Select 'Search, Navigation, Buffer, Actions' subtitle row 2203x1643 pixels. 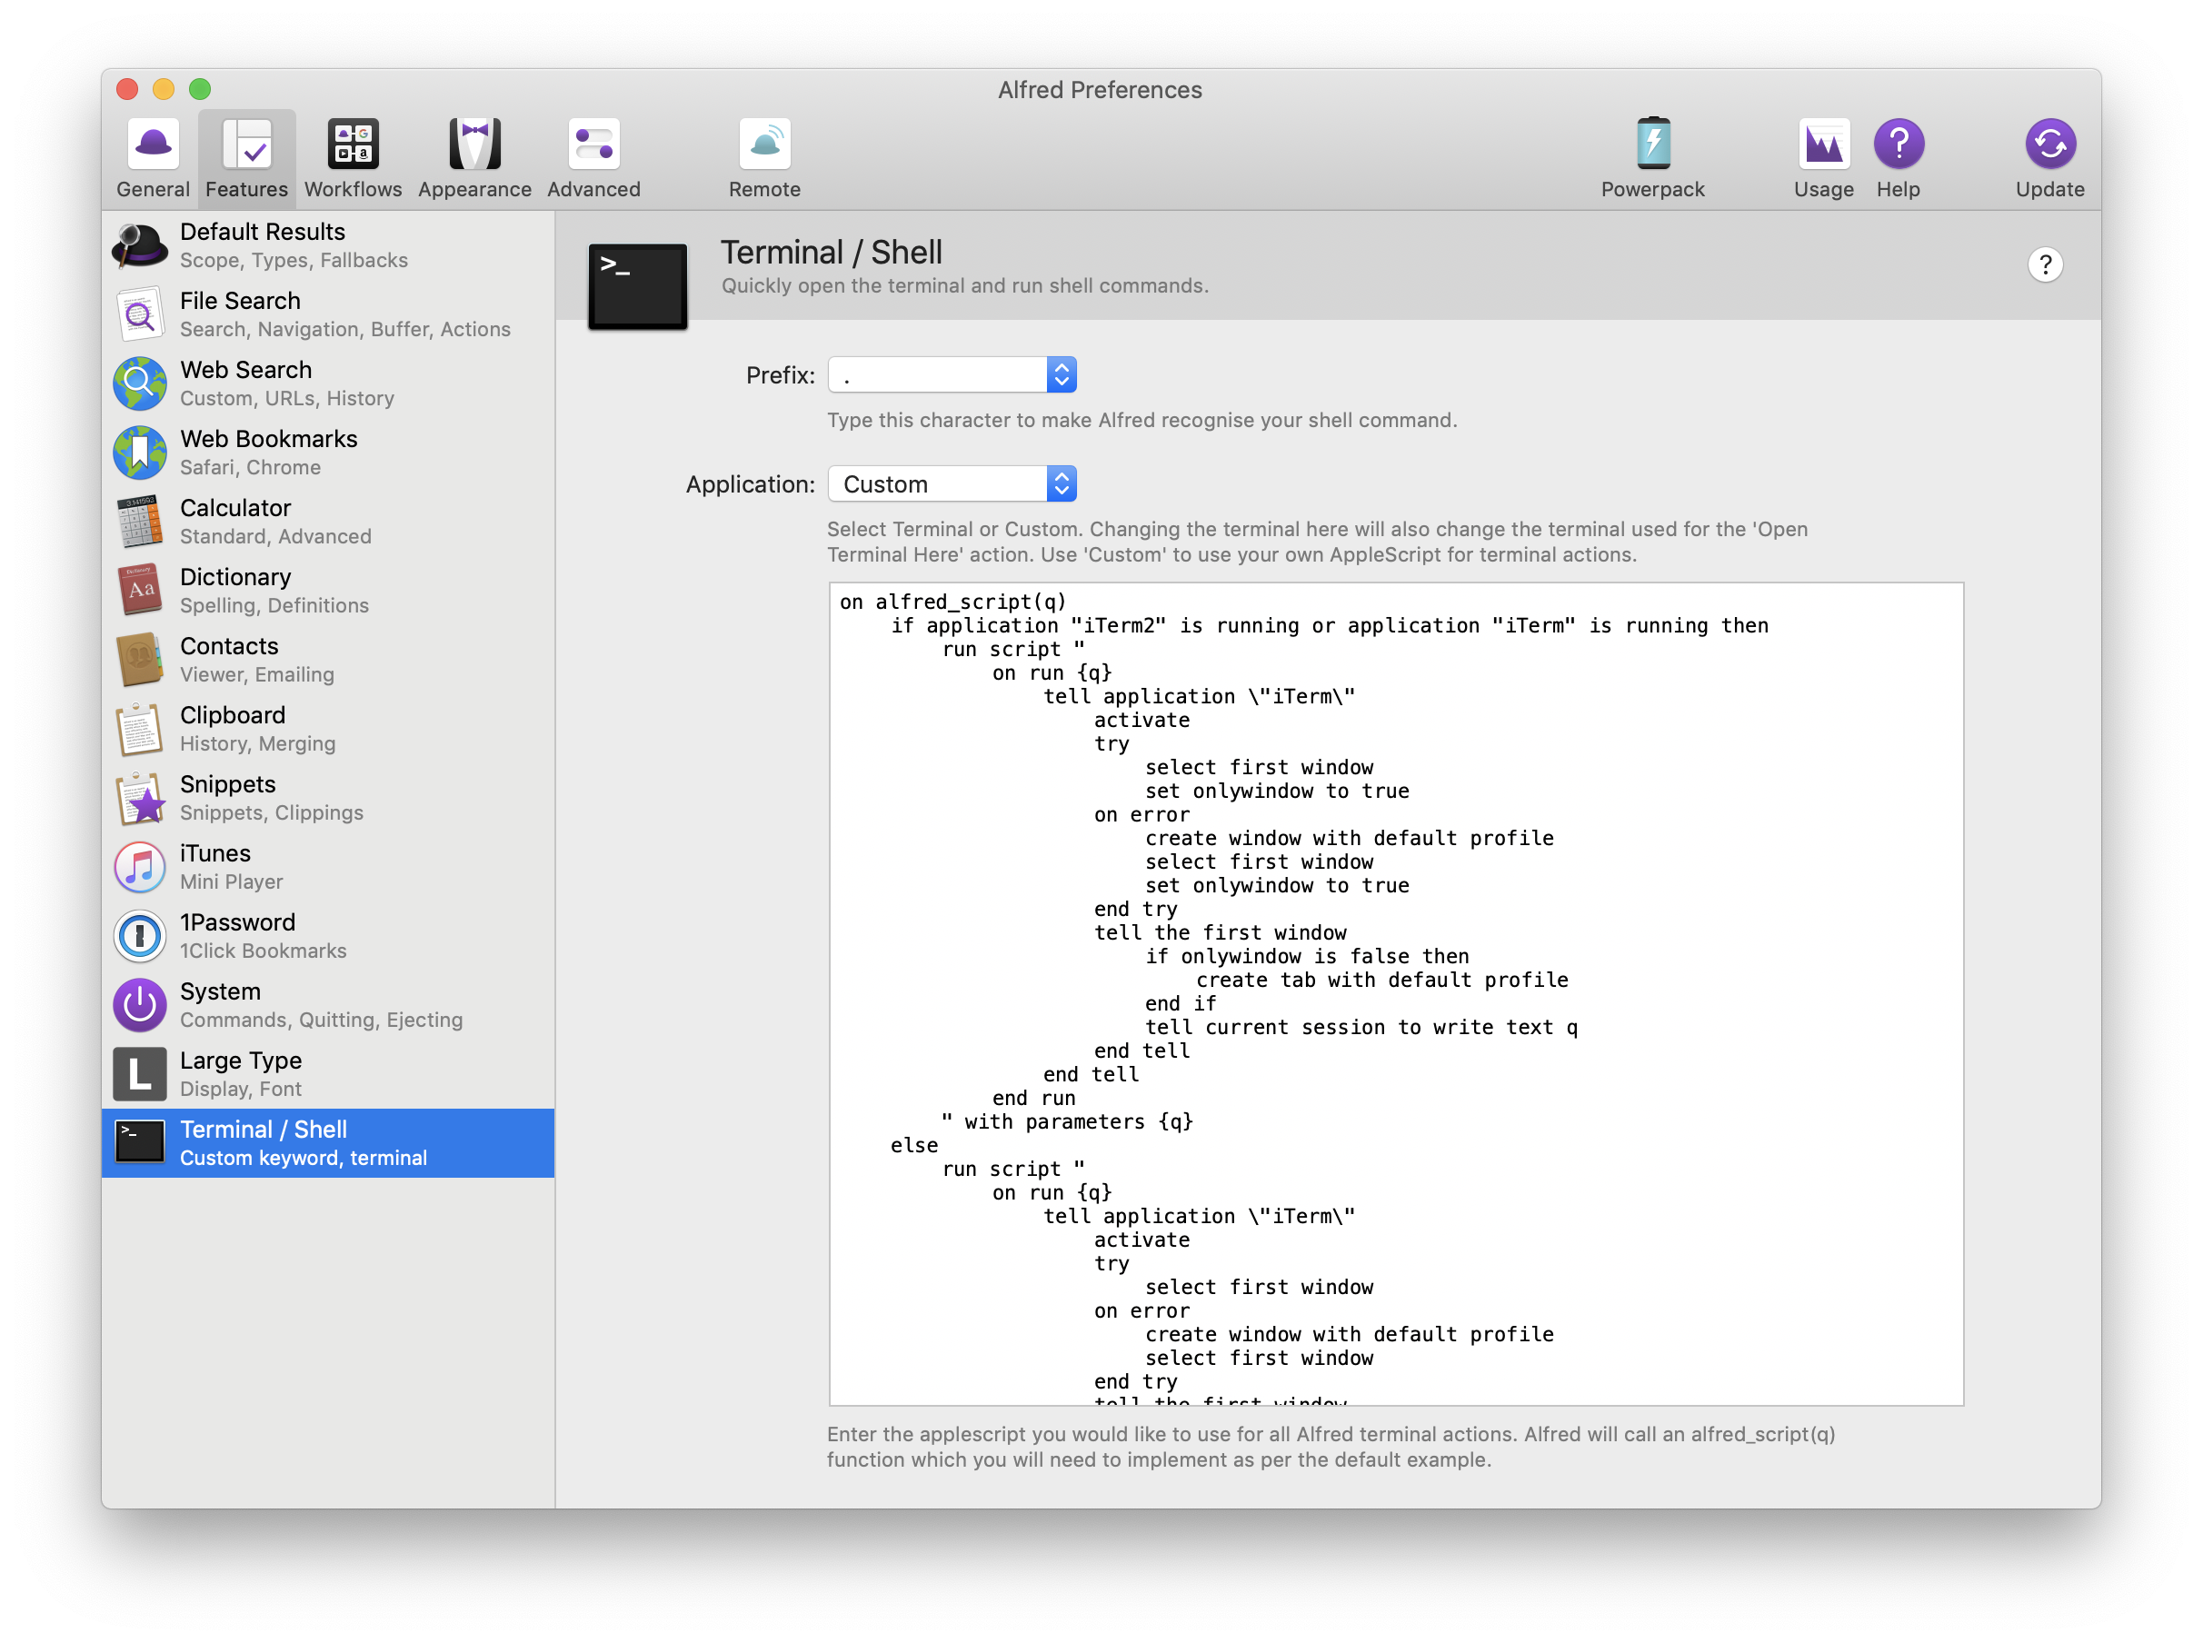click(345, 329)
